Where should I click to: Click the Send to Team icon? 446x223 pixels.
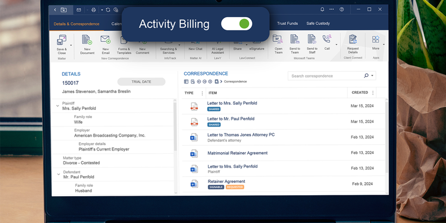[295, 39]
